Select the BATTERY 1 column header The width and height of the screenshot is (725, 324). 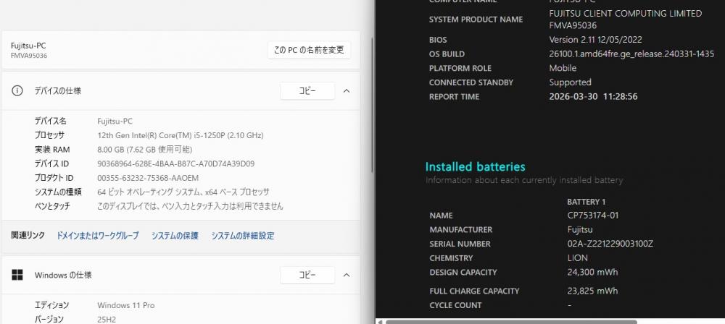pos(586,202)
